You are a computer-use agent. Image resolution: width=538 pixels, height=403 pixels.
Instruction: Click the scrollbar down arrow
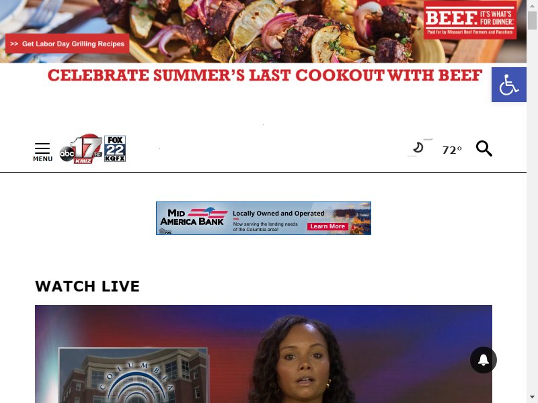coord(532,397)
